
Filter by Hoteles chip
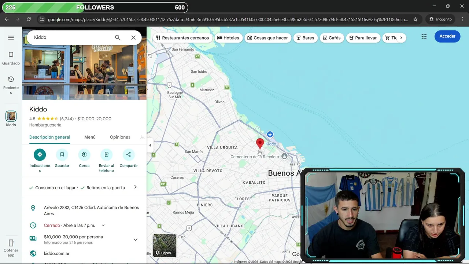(228, 38)
